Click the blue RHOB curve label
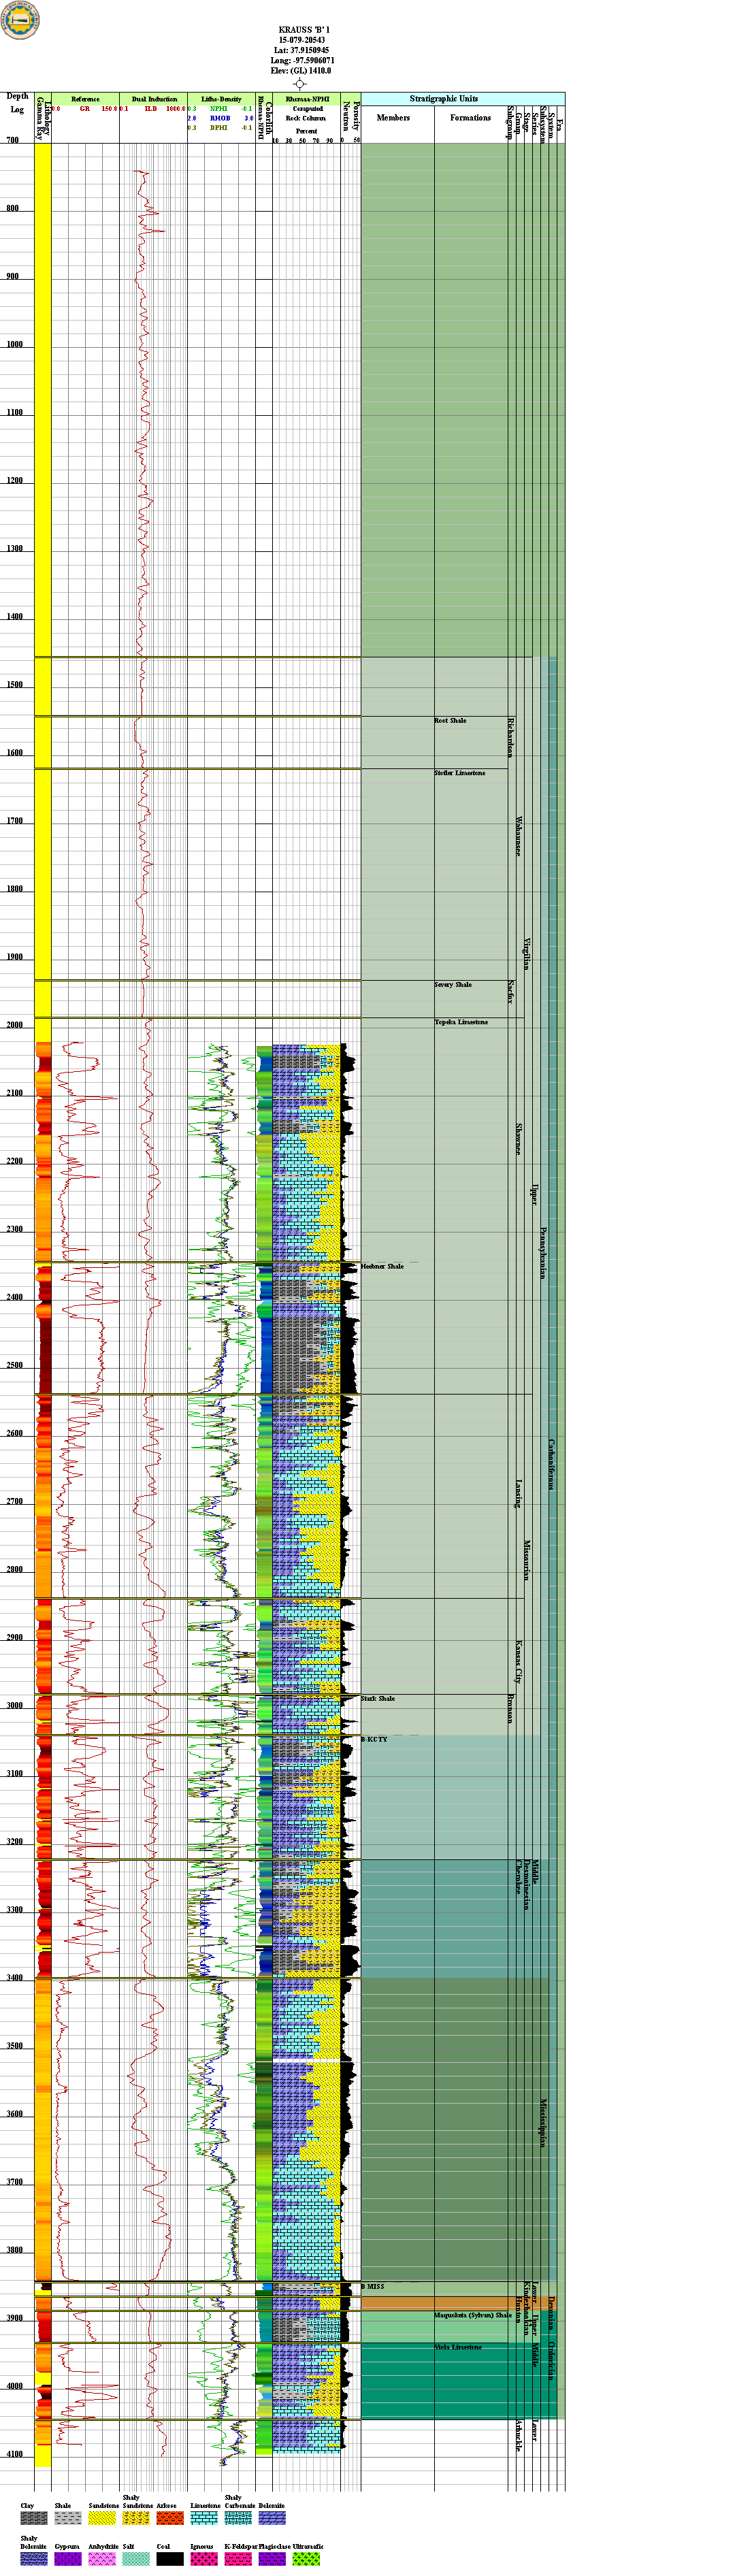735x2576 pixels. click(220, 118)
